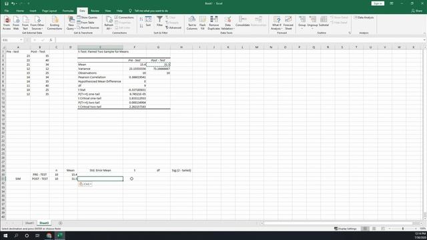Click the zoom slider in the status bar
427x240 pixels.
[x=403, y=229]
